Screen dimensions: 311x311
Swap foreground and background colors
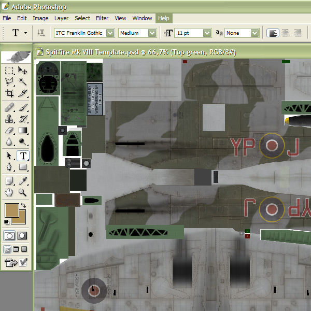click(x=23, y=205)
